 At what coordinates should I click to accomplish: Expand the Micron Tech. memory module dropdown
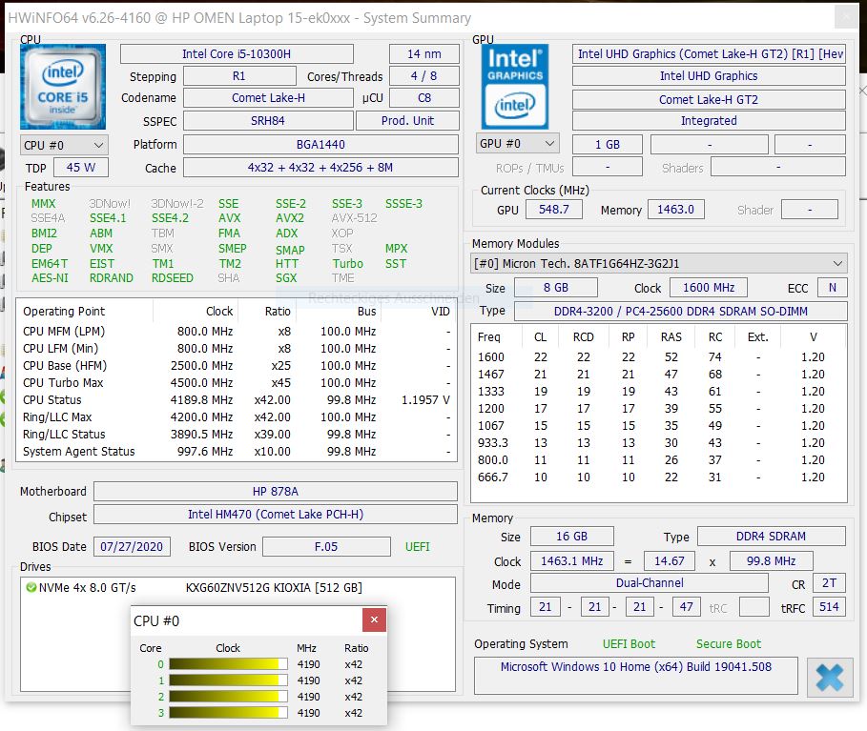pos(658,264)
